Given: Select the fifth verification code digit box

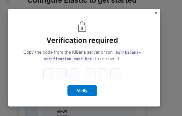Looking at the screenshot, I should (103, 74).
